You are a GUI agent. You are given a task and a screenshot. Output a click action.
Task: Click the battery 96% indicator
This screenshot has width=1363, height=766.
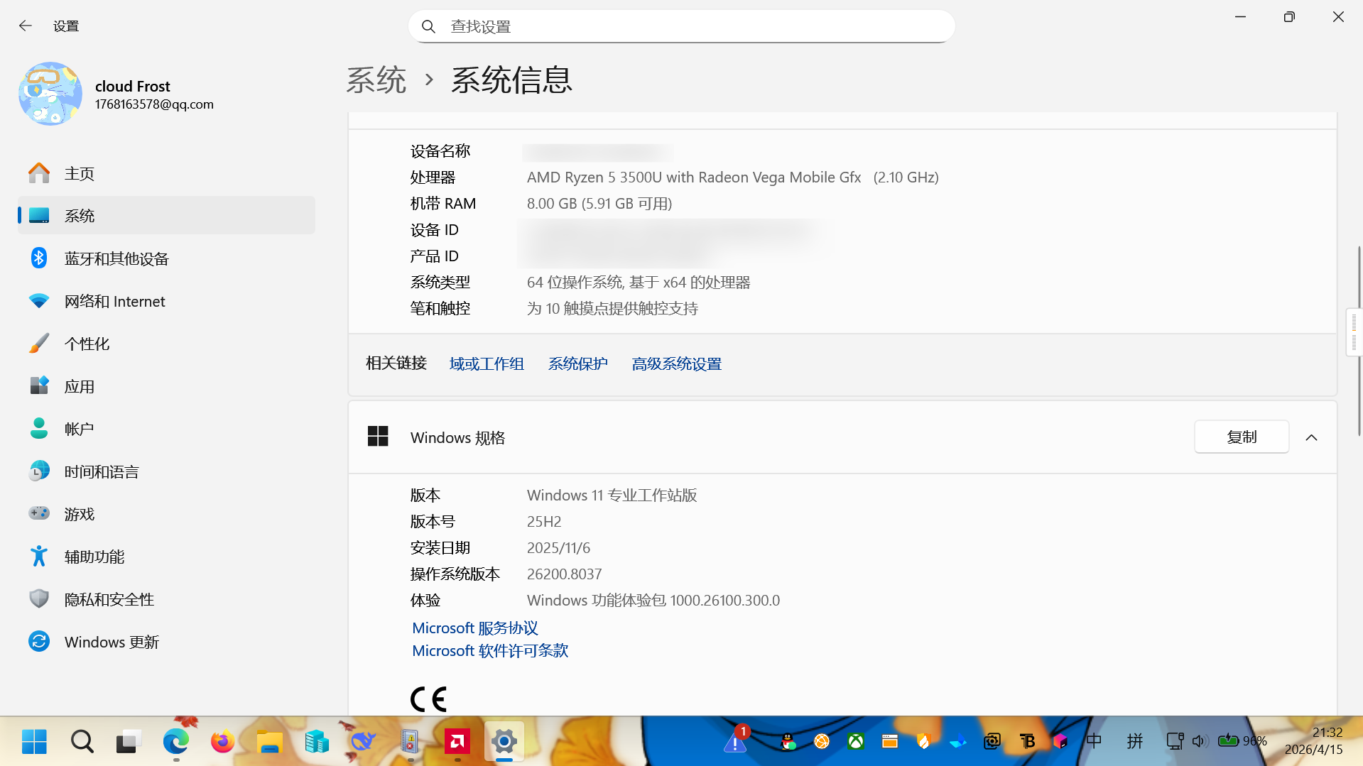coord(1243,742)
